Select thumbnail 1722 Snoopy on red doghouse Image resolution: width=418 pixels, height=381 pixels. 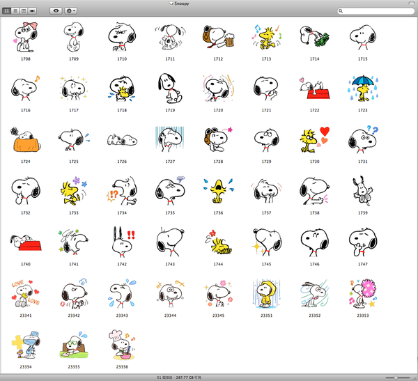coord(315,88)
